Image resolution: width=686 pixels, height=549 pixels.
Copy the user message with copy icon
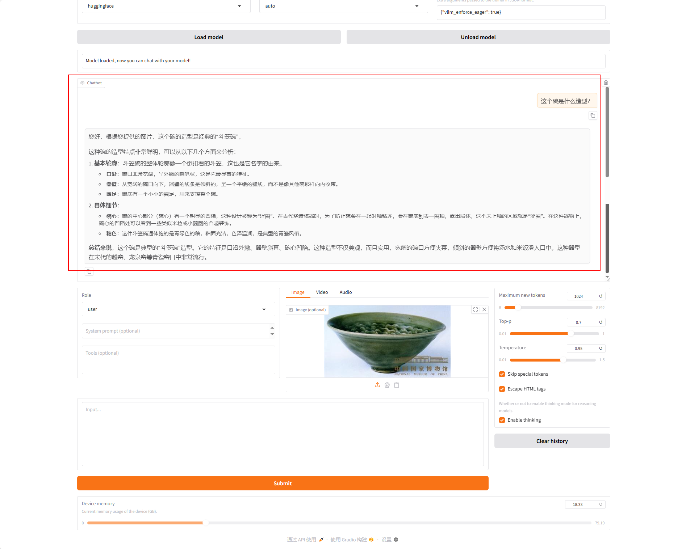pos(593,116)
